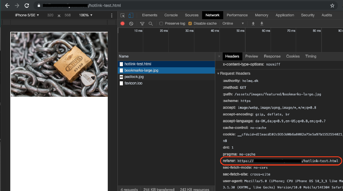Viewport: 343px width, 191px height.
Task: Enable the Preserve log checkbox
Action: click(161, 23)
